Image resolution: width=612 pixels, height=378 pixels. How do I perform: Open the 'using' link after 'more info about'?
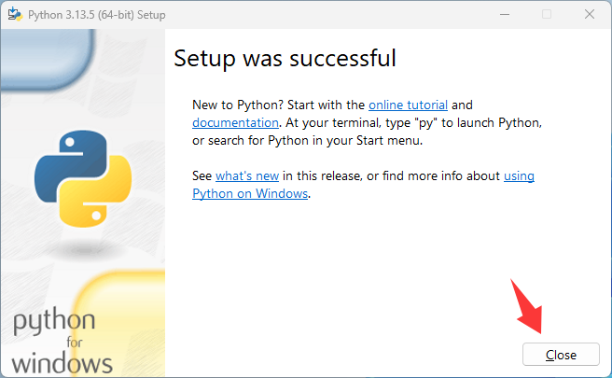click(x=519, y=175)
